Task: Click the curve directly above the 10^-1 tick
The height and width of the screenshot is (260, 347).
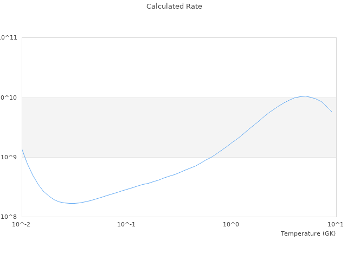Action: point(126,189)
